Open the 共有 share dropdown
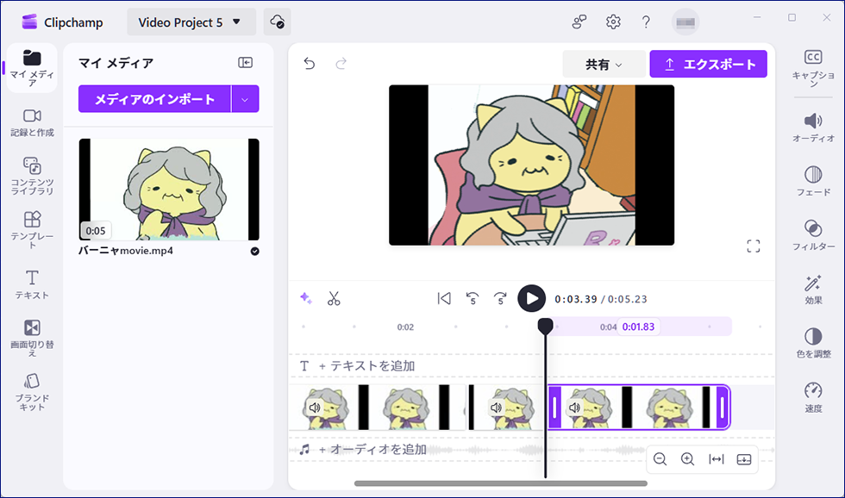This screenshot has height=498, width=845. point(604,64)
